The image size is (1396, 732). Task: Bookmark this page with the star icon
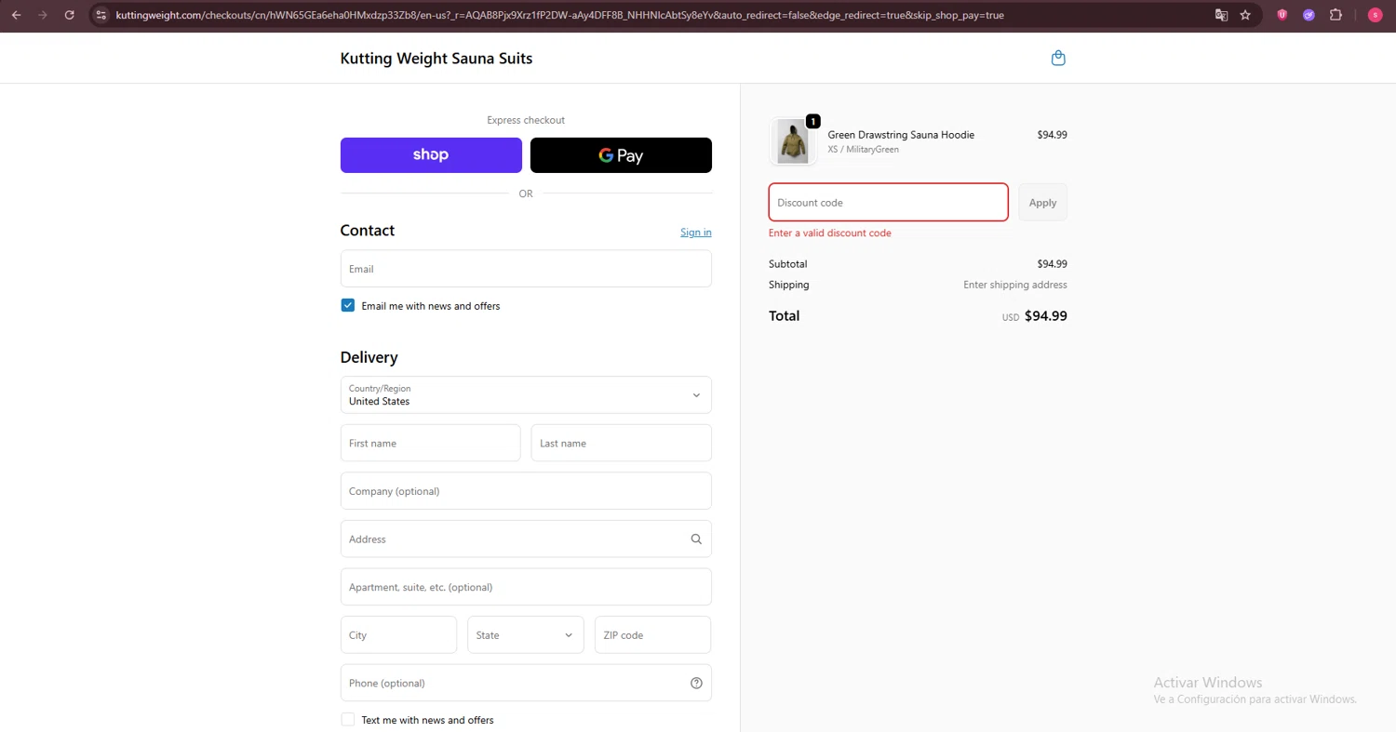(1245, 15)
